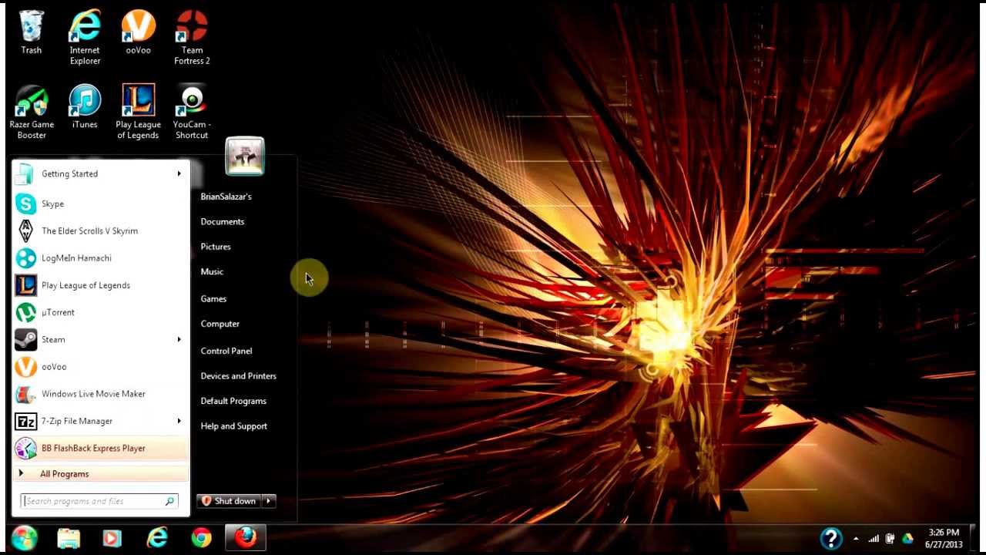Screen dimensions: 986x555
Task: Open Google Chrome from taskbar
Action: 202,538
